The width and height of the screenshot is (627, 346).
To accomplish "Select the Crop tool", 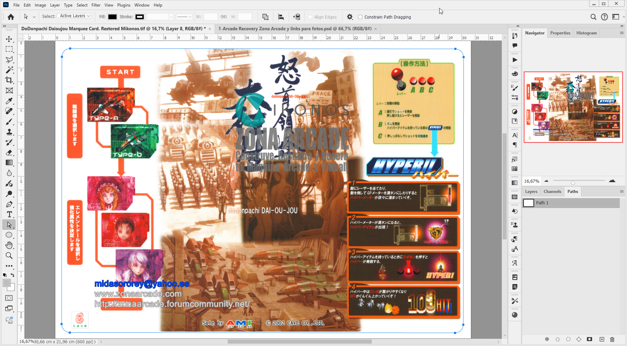I will pyautogui.click(x=9, y=80).
